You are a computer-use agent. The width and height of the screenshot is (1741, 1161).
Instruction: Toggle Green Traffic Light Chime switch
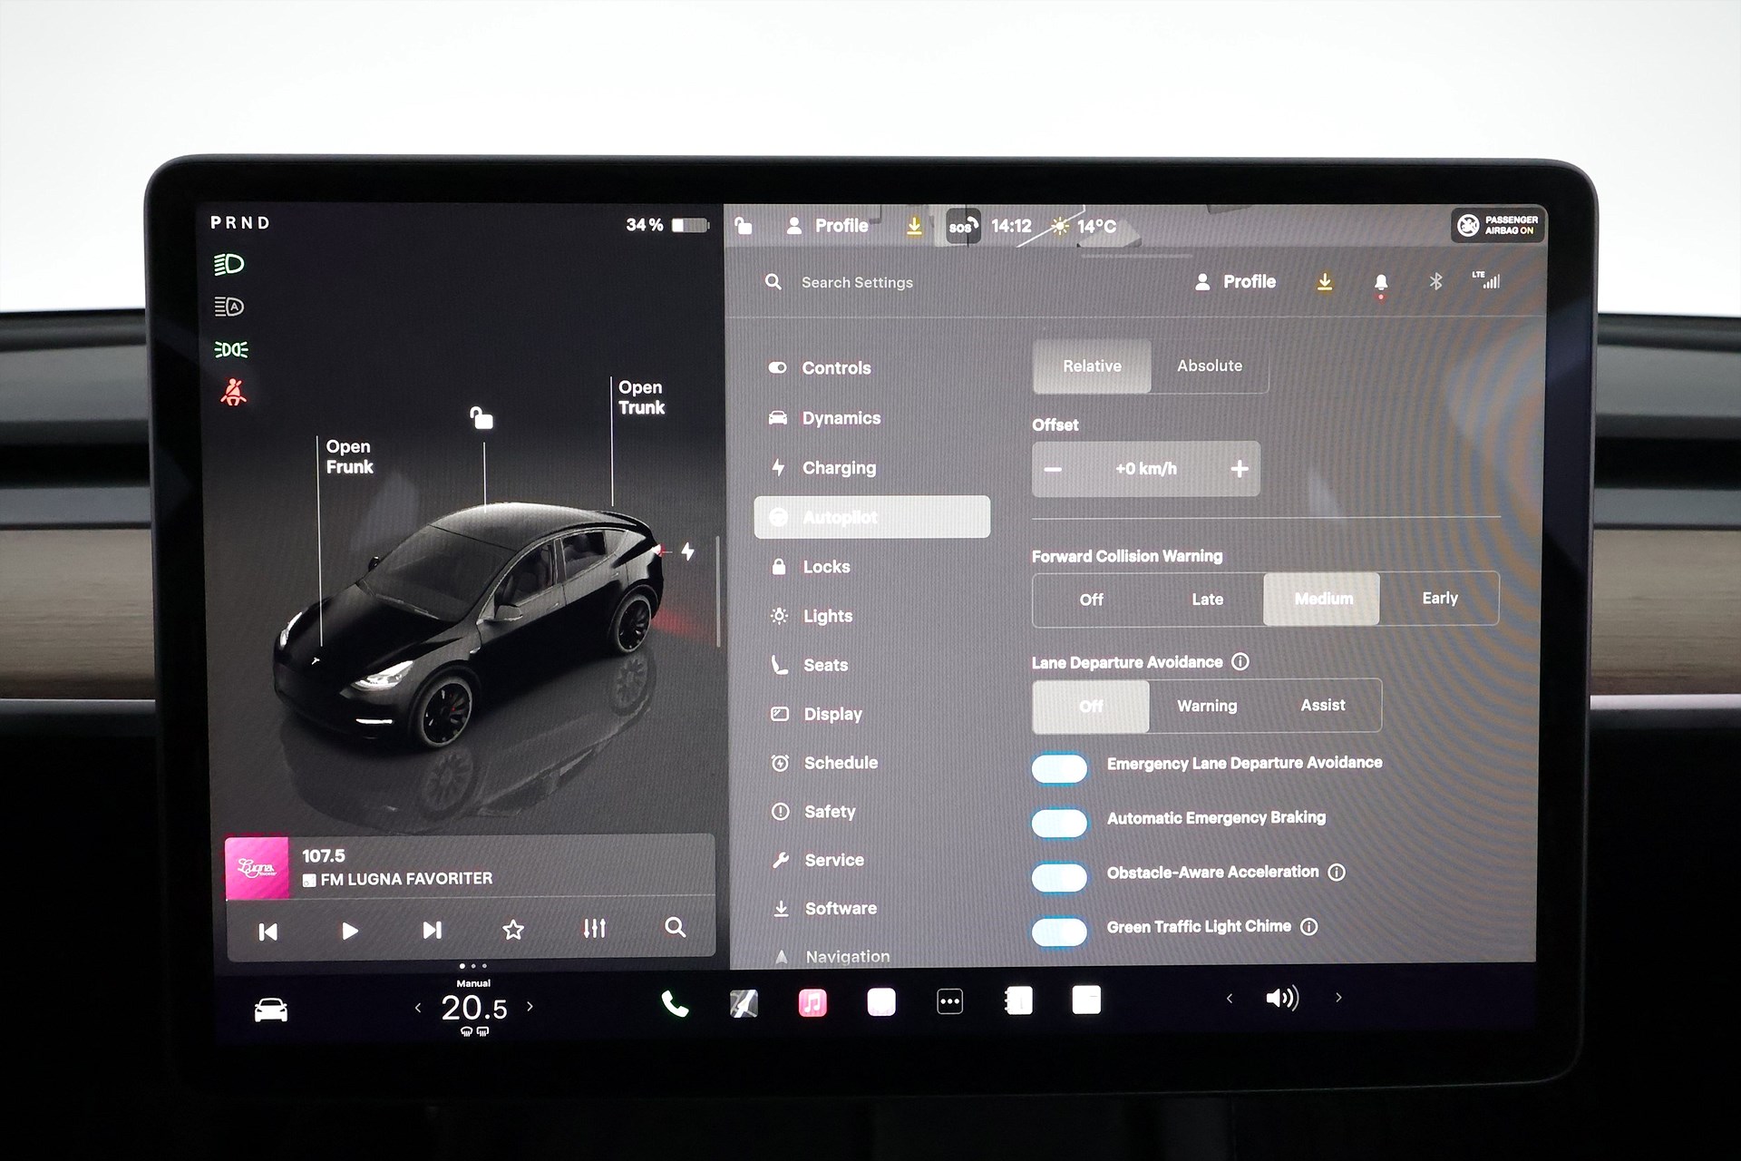point(1059,932)
